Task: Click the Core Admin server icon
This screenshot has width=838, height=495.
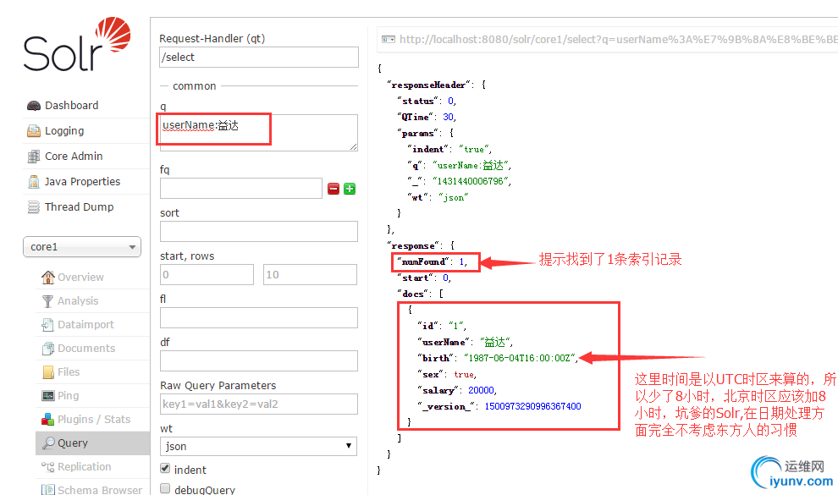Action: point(34,157)
